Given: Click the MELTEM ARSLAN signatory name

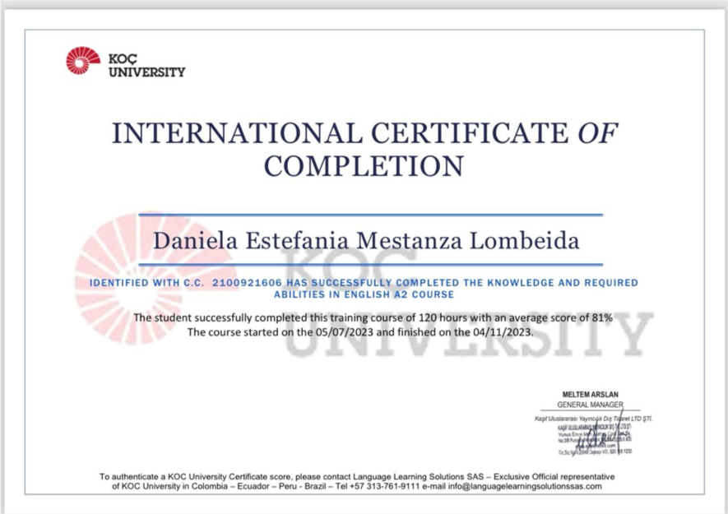Looking at the screenshot, I should click(590, 395).
